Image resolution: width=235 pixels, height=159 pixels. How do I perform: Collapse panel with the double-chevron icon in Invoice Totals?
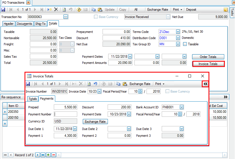tap(205, 84)
